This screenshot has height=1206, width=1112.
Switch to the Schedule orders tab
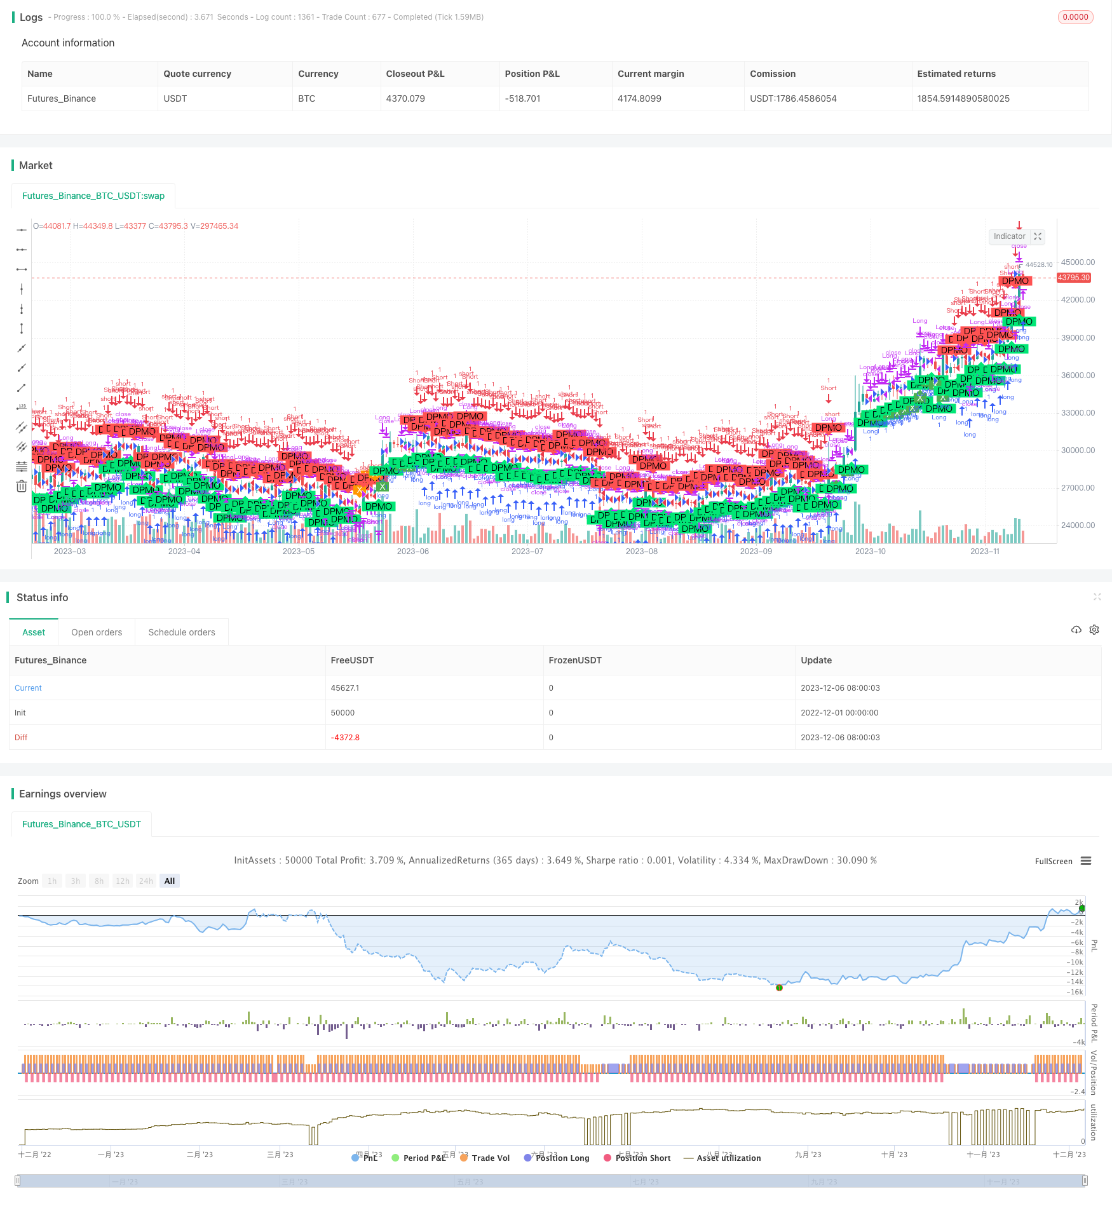182,632
